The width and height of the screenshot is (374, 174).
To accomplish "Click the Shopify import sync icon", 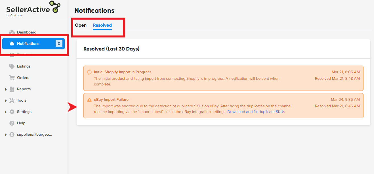I will 89,72.
